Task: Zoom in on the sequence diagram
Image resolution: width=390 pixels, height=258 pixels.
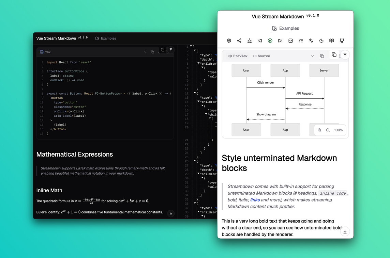Action: (x=320, y=130)
